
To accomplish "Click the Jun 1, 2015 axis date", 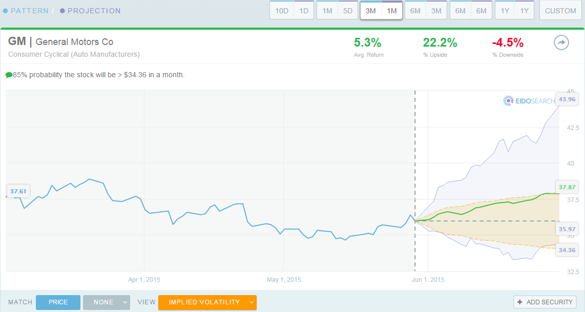I will (428, 280).
